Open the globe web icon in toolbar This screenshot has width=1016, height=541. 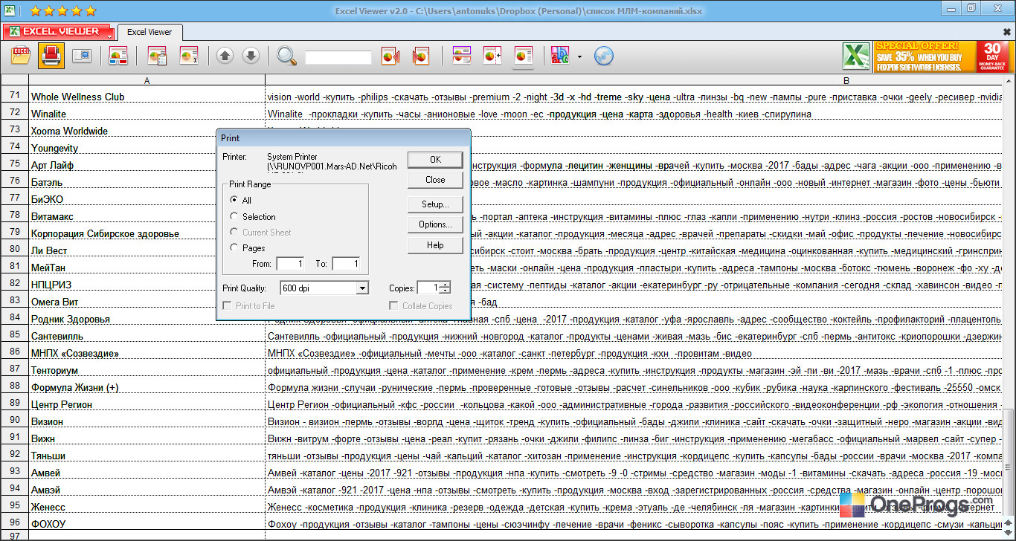coord(604,56)
